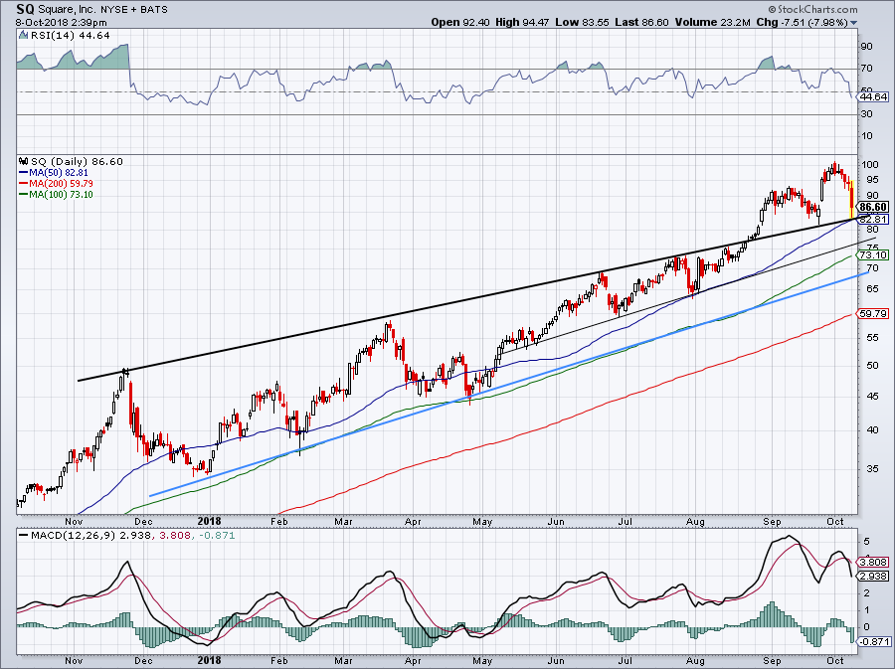
Task: Click the 30 label on RSI axis
Action: pyautogui.click(x=866, y=114)
